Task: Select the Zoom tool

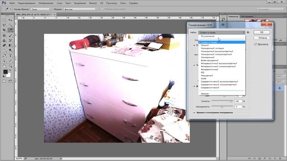Action: point(10,66)
